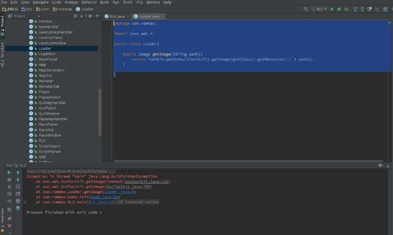Viewport: 393px width, 235px height.
Task: Toggle the Structure tool window sidebar tab
Action: click(x=2, y=55)
